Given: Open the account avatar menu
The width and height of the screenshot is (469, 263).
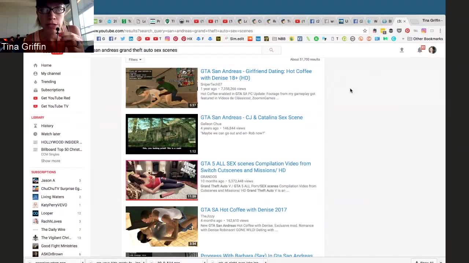Looking at the screenshot, I should [432, 50].
